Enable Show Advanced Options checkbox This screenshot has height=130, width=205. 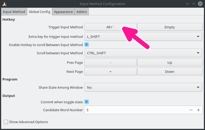click(6, 122)
